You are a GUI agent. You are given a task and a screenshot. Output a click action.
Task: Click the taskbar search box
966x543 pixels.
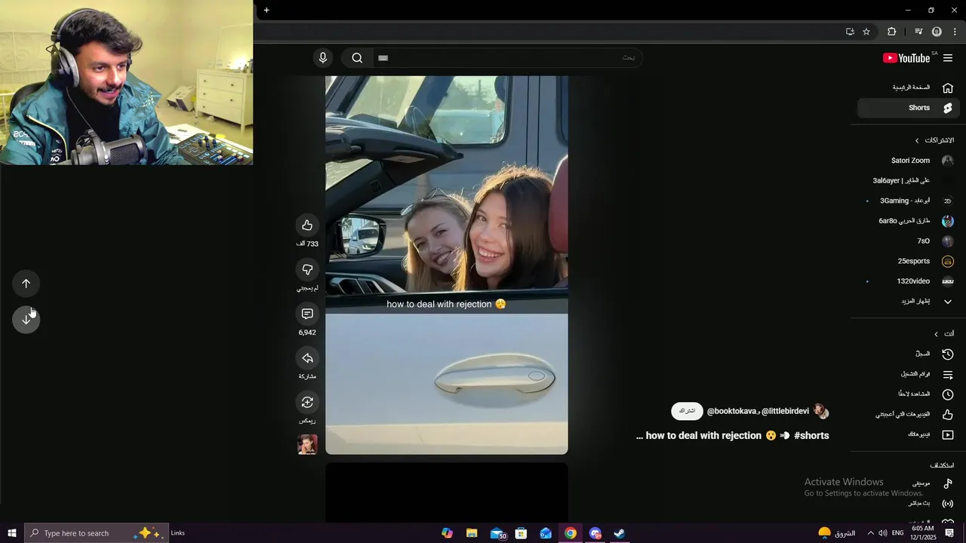[96, 533]
